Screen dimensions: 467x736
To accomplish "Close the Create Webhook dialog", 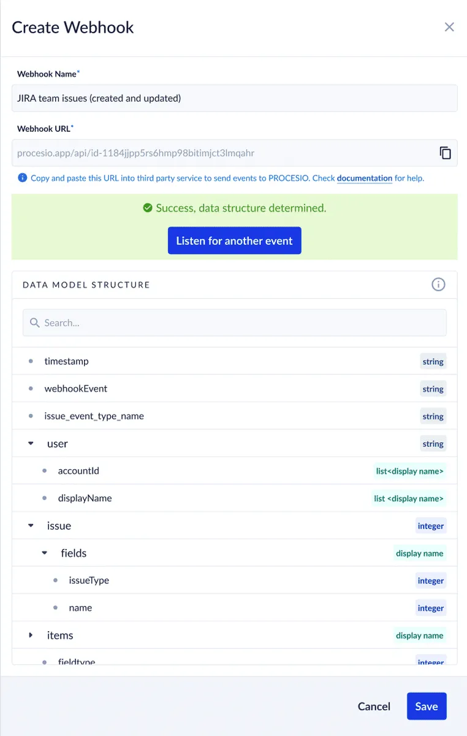I will point(449,27).
